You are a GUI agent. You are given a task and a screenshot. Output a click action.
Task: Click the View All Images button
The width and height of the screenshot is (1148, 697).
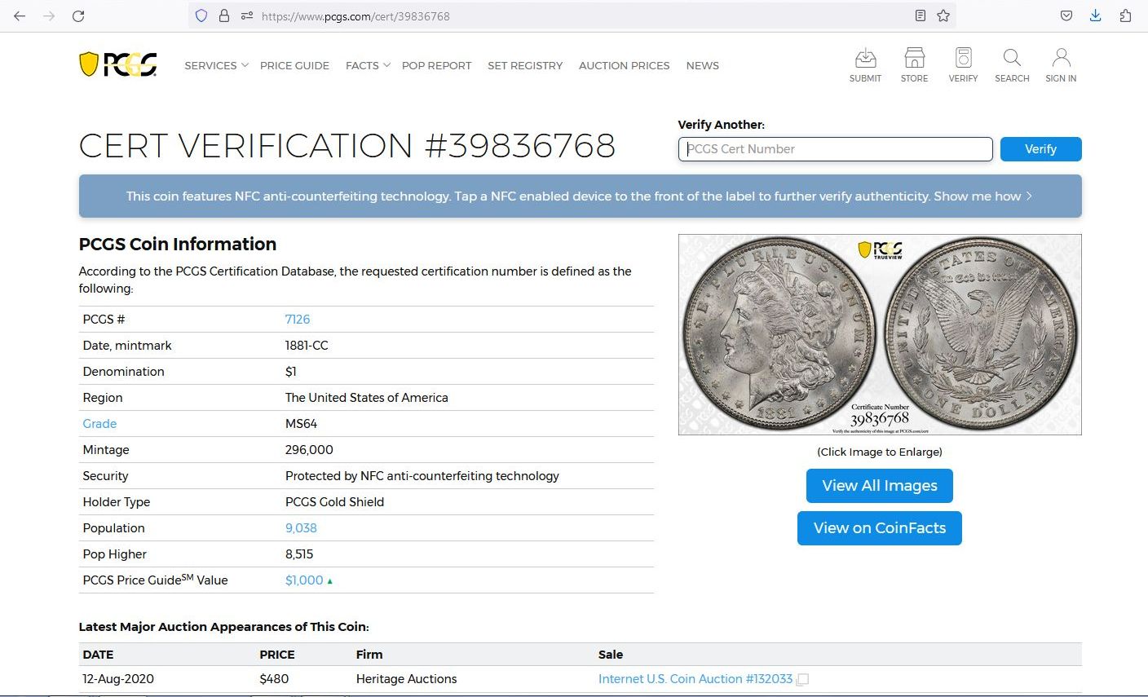[880, 486]
